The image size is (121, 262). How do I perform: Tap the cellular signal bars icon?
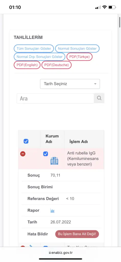[x=98, y=7]
